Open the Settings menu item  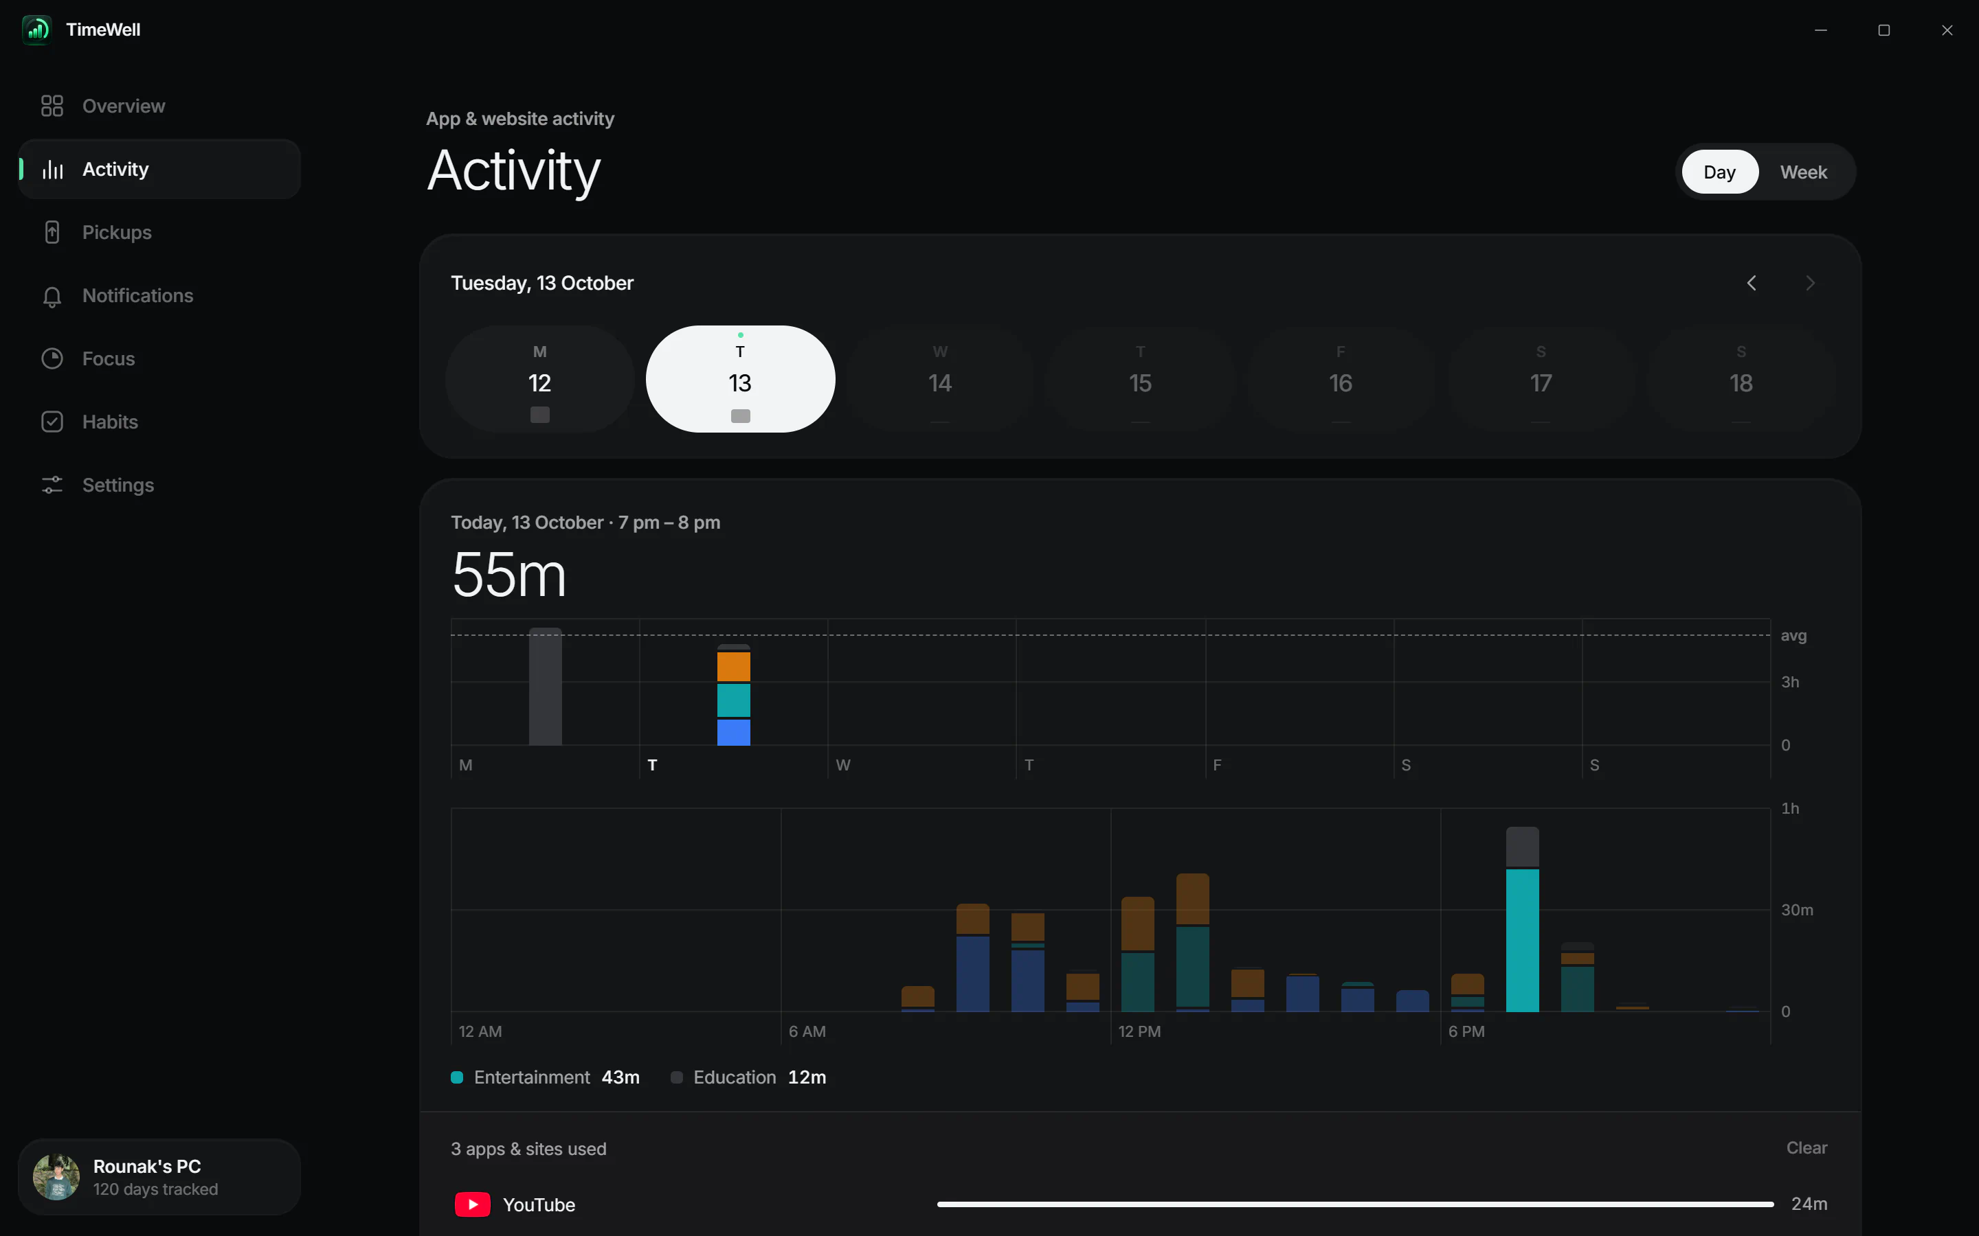[159, 485]
